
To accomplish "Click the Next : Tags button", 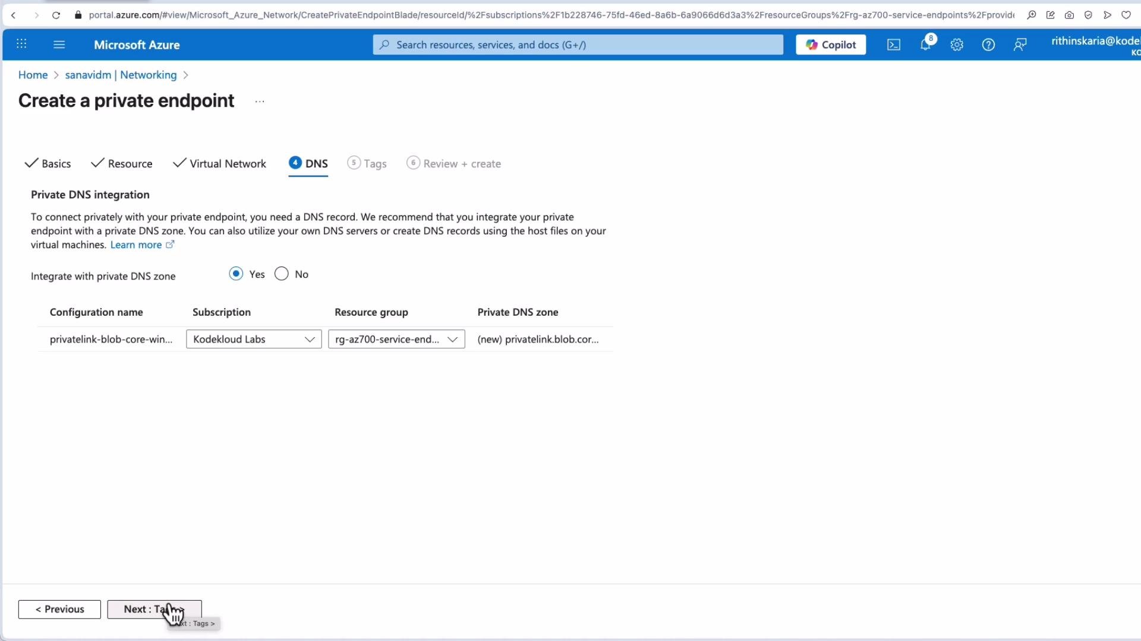I will pyautogui.click(x=155, y=609).
